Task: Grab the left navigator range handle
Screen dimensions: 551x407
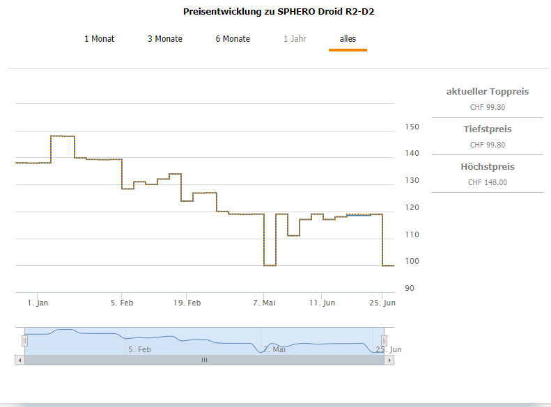Action: click(x=24, y=341)
